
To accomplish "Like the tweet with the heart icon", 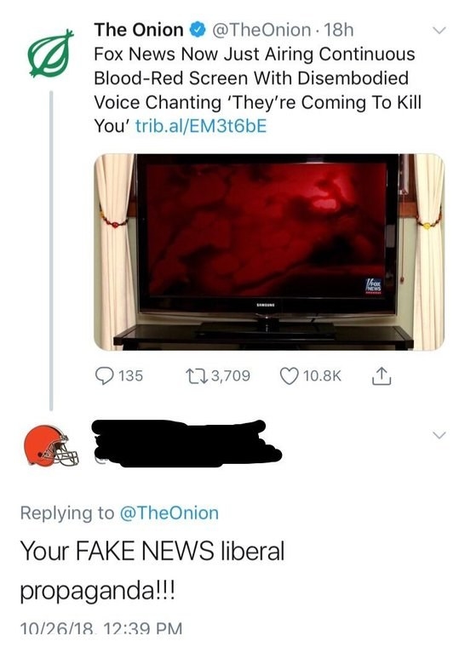I will coord(289,375).
